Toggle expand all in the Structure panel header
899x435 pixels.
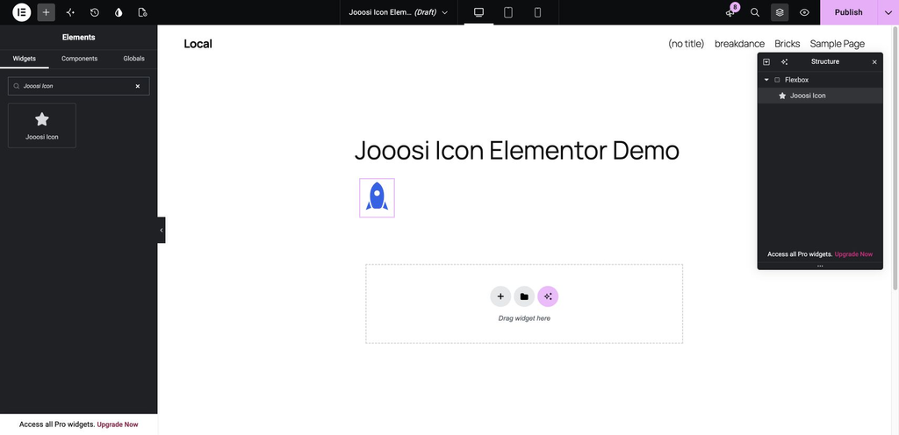(766, 61)
